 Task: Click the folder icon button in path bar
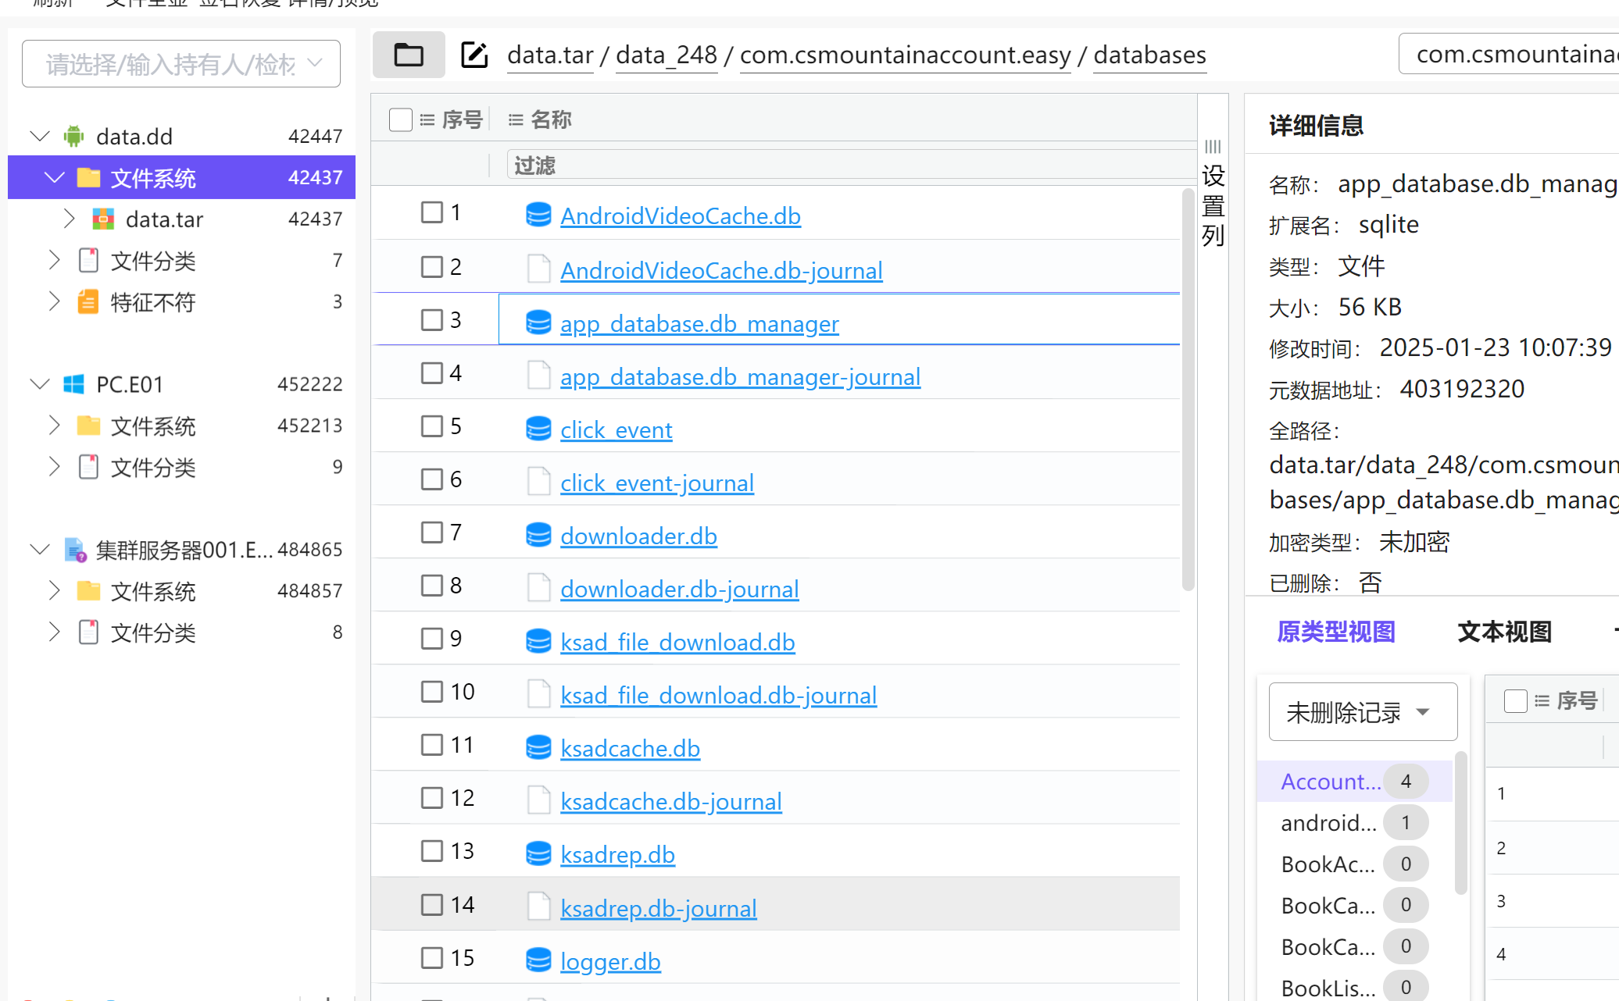pyautogui.click(x=409, y=55)
